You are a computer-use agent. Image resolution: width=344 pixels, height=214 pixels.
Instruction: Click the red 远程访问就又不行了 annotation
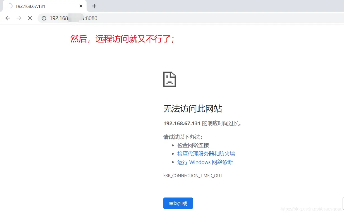pos(133,39)
